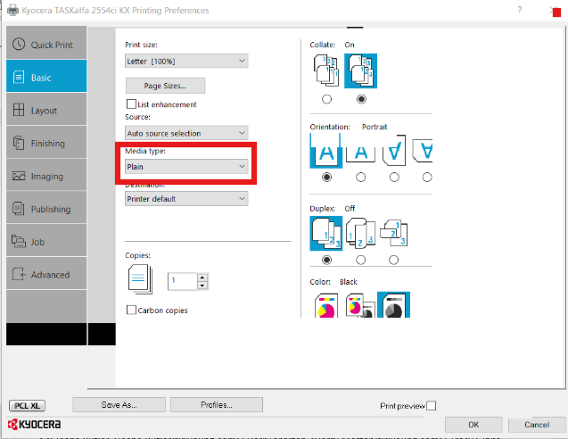
Task: Click the help question mark icon
Action: coord(520,10)
